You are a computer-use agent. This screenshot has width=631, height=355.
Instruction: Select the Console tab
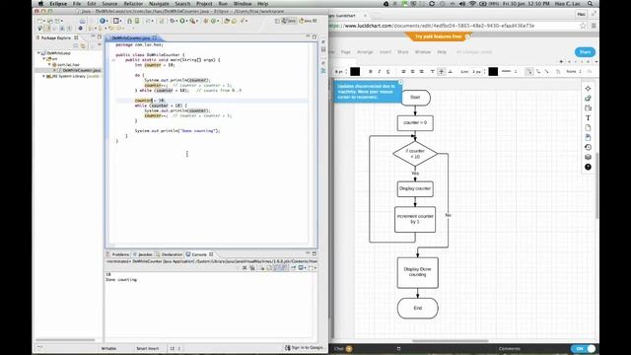click(199, 254)
